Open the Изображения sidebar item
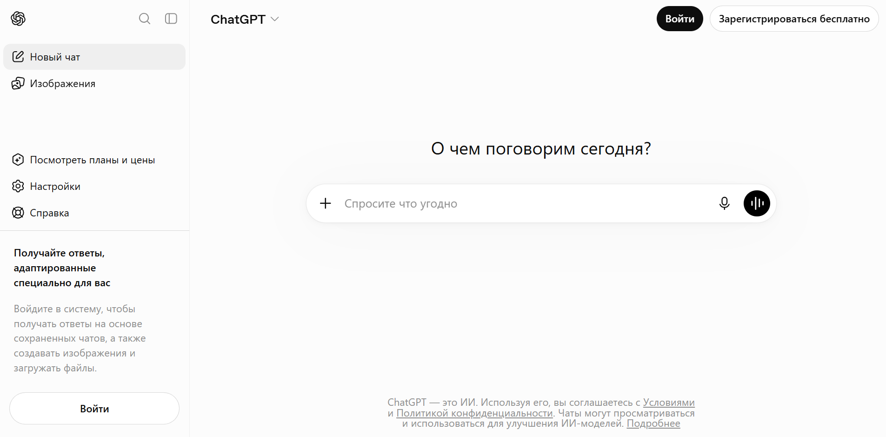Screen dimensions: 886x437 [x=94, y=83]
